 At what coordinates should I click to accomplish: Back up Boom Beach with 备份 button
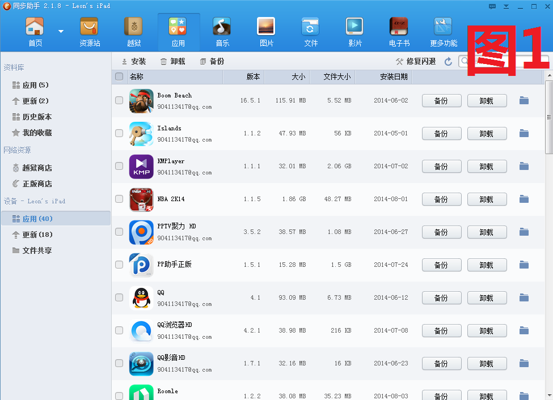click(442, 101)
